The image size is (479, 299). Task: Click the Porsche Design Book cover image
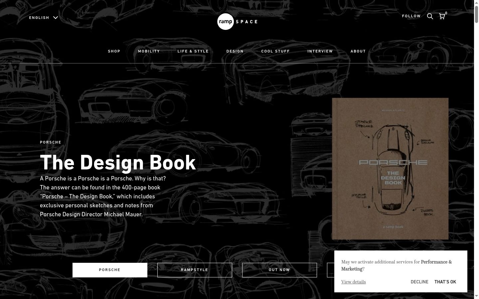click(390, 169)
